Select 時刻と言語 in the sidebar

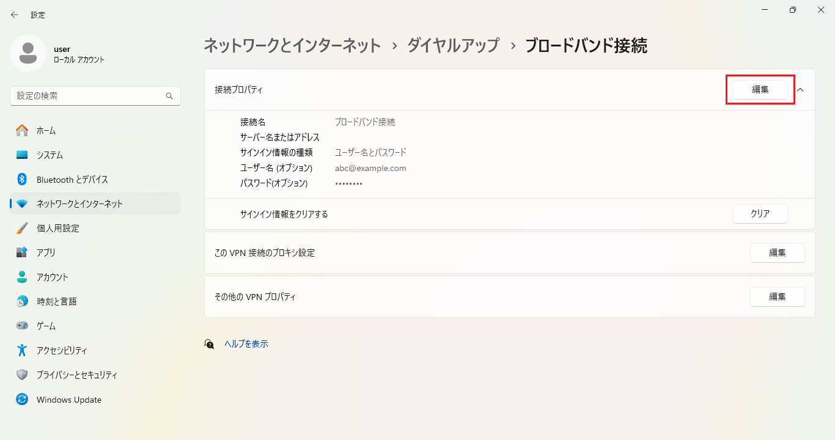click(57, 301)
